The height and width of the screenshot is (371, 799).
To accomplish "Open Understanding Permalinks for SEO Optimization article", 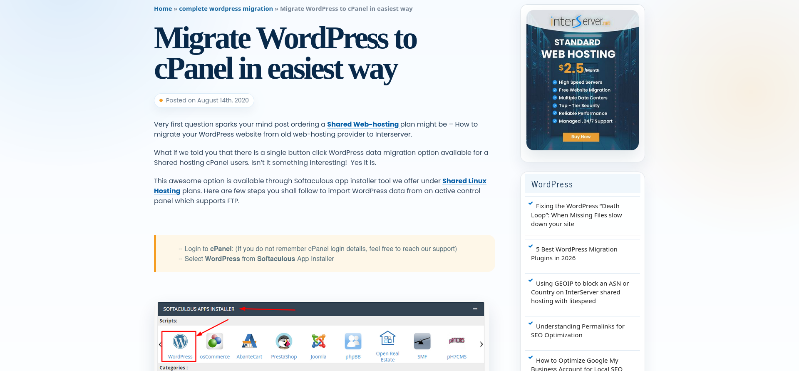I will click(578, 331).
